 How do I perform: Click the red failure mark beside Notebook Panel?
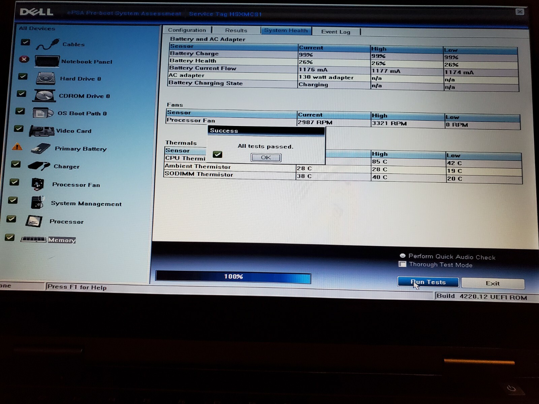(24, 59)
